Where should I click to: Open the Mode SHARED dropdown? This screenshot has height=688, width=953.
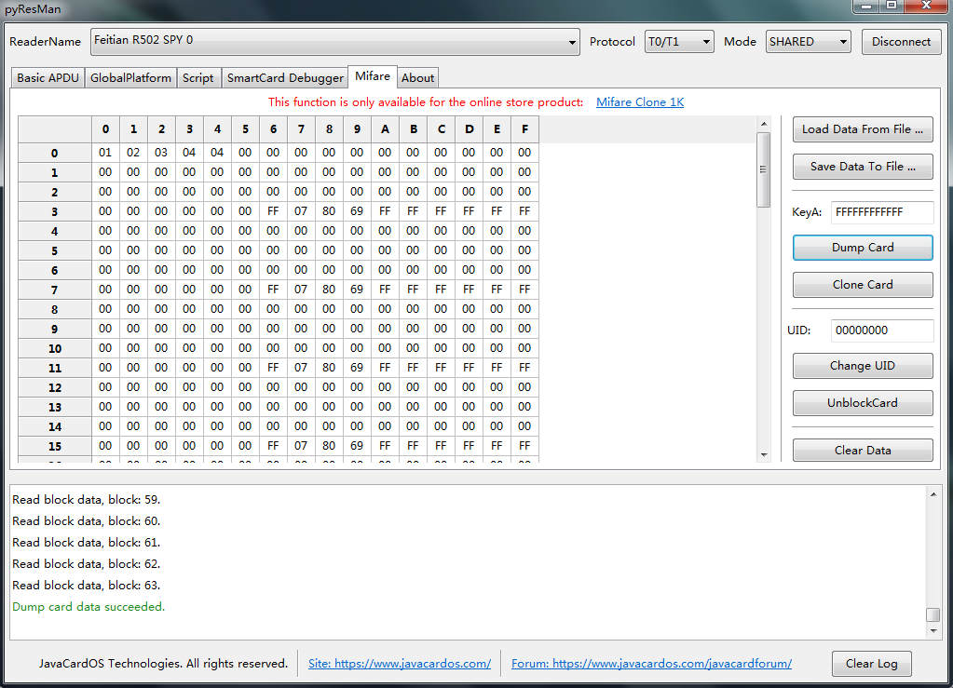808,41
